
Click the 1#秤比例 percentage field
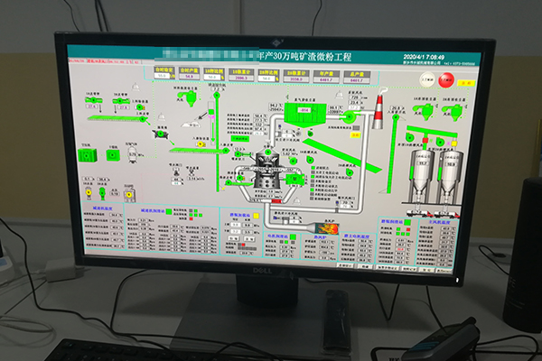tap(216, 78)
